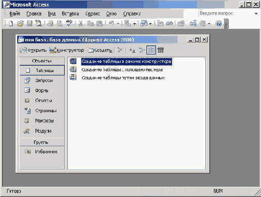Click the Office Links icon

(x=128, y=23)
